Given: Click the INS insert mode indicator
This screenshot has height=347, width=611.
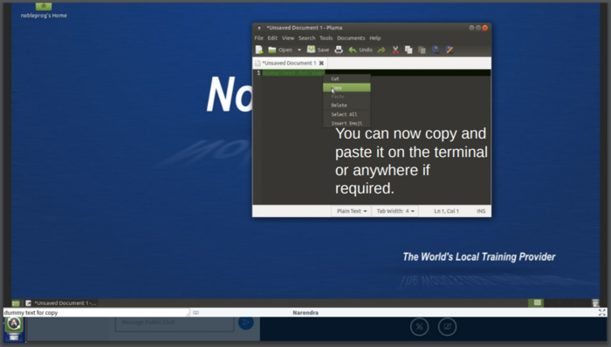Looking at the screenshot, I should 481,211.
